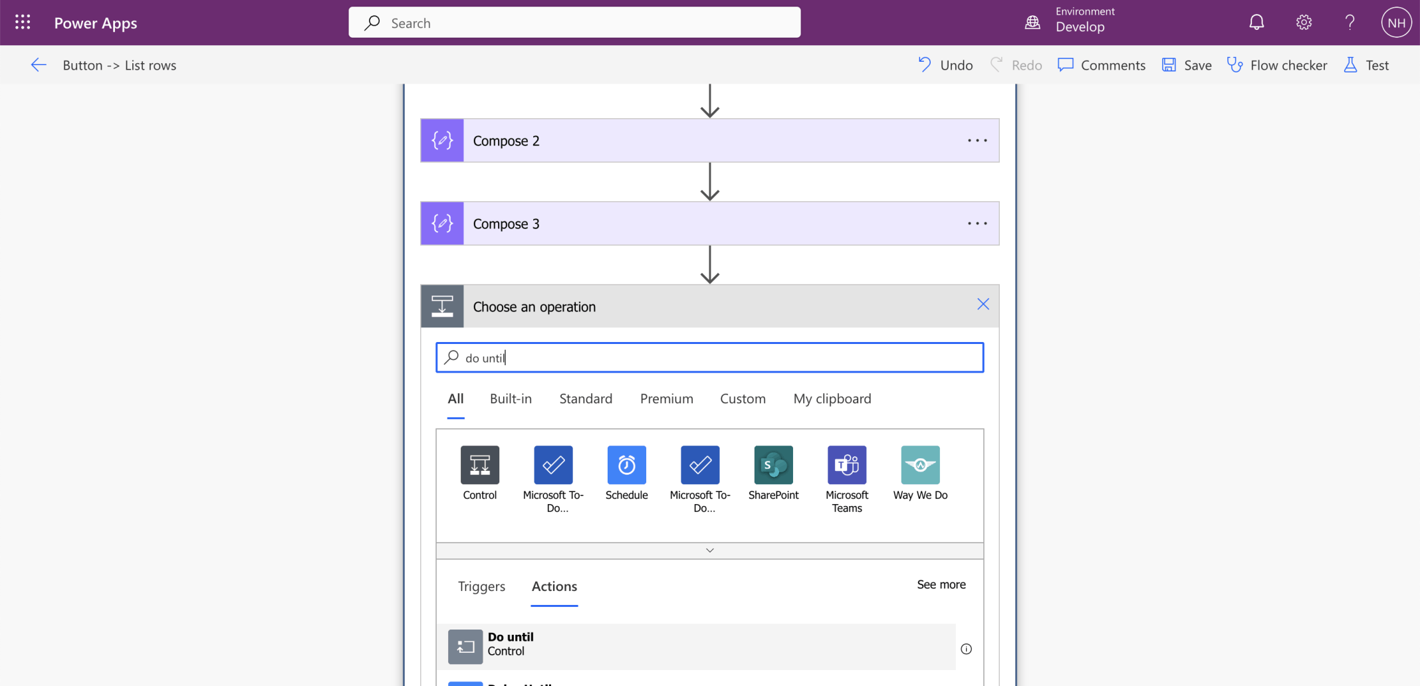The image size is (1420, 686).
Task: Open Compose 2 options menu
Action: [x=977, y=141]
